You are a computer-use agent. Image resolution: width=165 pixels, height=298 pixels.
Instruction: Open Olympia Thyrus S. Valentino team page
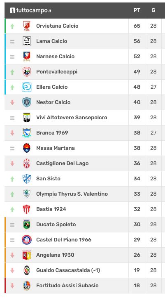point(72,194)
